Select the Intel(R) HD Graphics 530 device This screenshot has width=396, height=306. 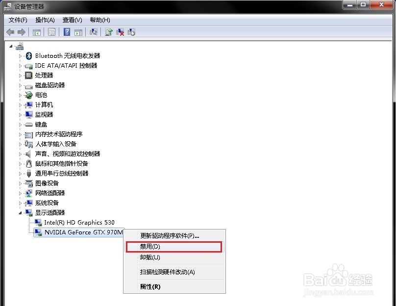(79, 222)
